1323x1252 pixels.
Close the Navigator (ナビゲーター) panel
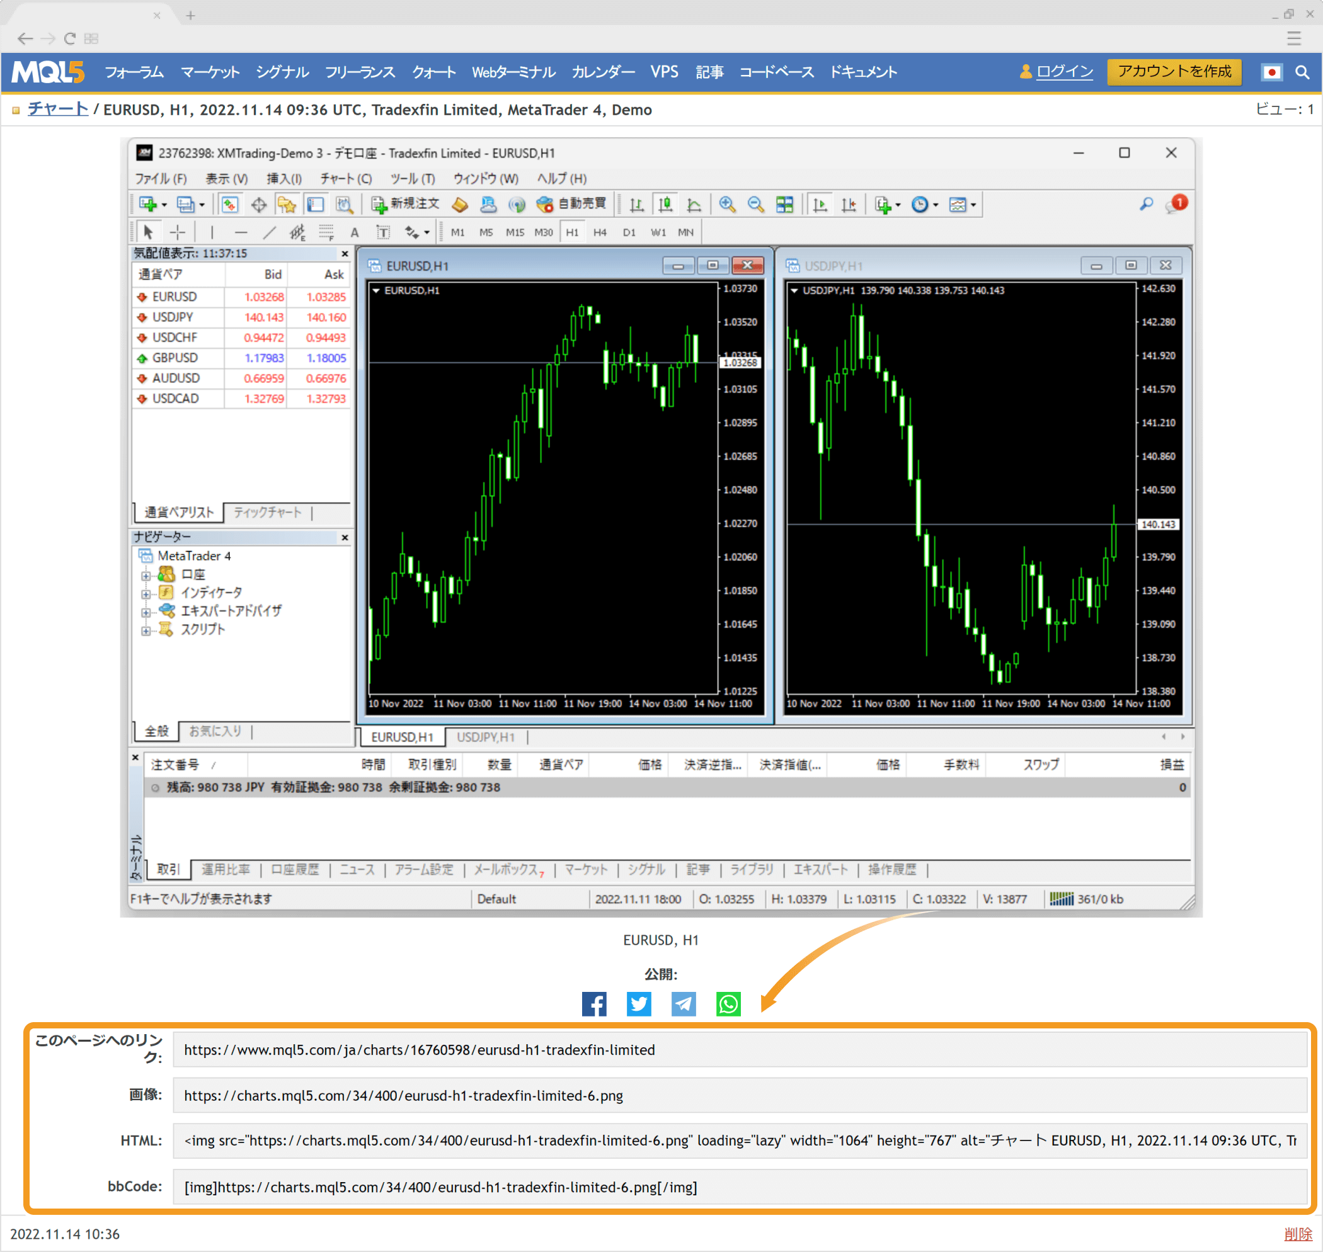point(345,538)
